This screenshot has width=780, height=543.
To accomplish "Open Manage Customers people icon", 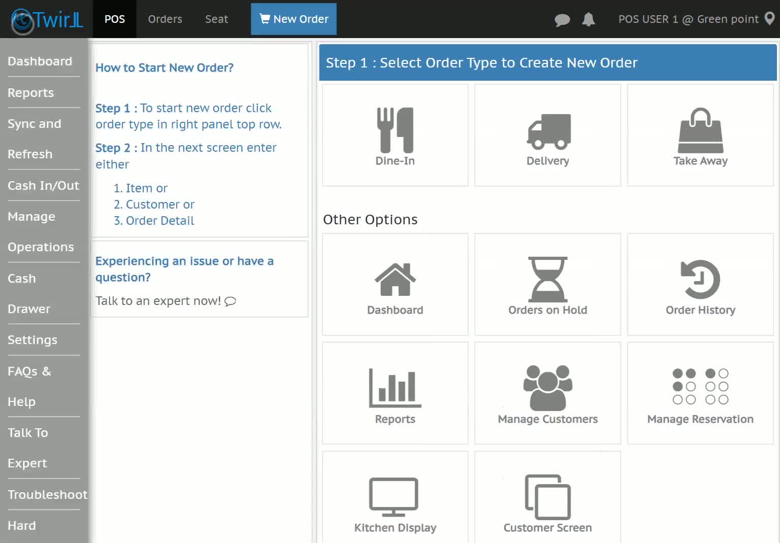I will pos(548,388).
